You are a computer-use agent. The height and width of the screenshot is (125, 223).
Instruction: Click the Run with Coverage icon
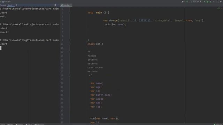tap(210, 2)
